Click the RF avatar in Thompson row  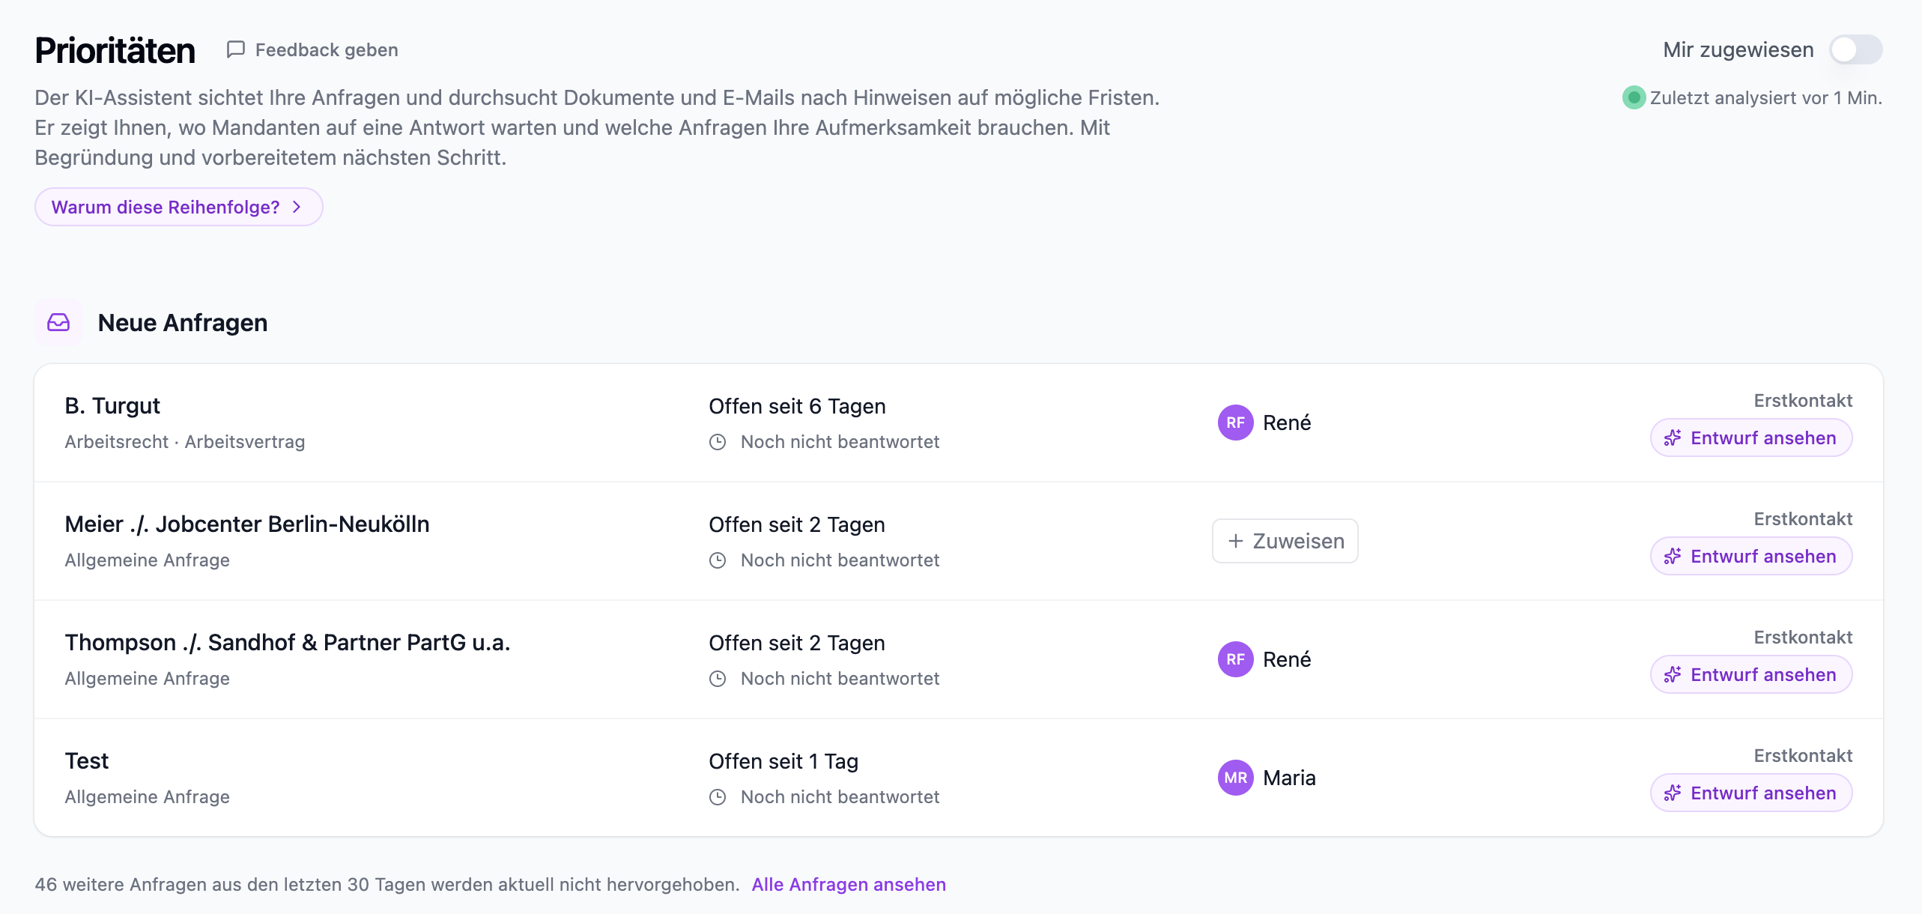[1235, 659]
